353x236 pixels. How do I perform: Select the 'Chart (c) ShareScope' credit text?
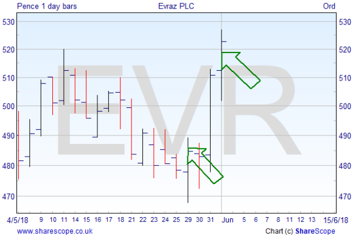click(300, 231)
